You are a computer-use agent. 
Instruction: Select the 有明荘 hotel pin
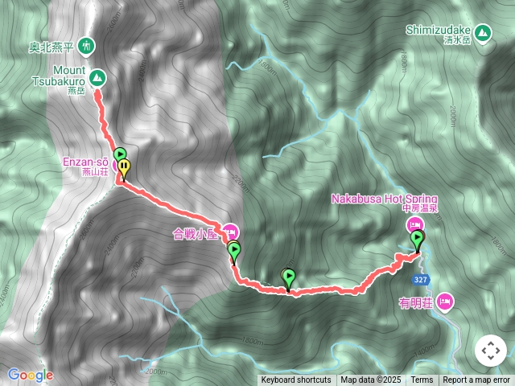coord(445,302)
